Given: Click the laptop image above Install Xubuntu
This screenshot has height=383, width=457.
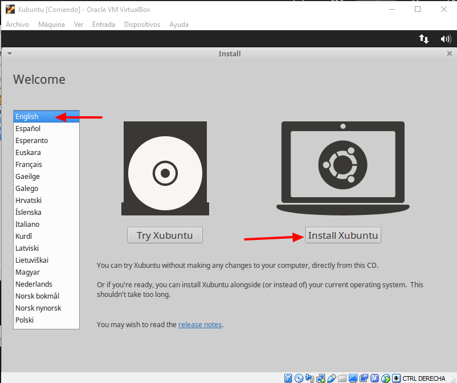Looking at the screenshot, I should tap(343, 169).
